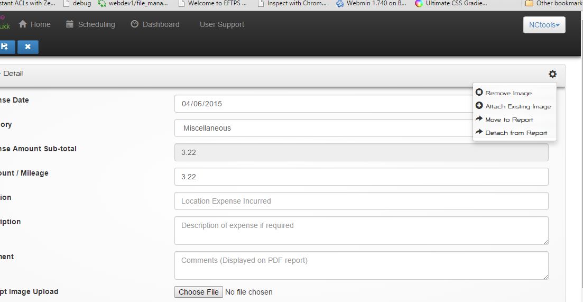
Task: Choose Remove Image from the gear menu
Action: [x=508, y=93]
